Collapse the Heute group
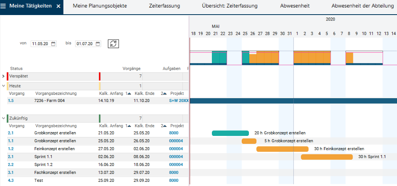The image size is (397, 186). (x=3, y=86)
